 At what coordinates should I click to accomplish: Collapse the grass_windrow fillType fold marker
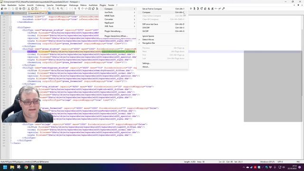[10, 49]
